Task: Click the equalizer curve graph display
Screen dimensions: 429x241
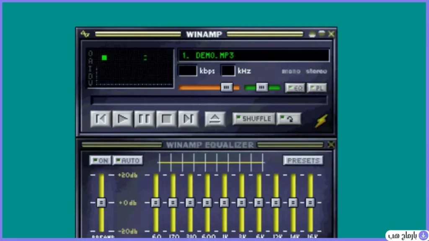Action: [211, 162]
